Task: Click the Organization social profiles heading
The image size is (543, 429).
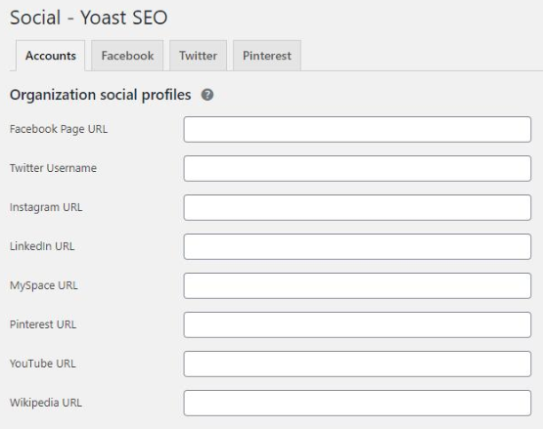Action: 101,95
